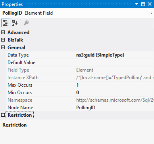
Task: Expand the Restriction category
Action: (3, 115)
